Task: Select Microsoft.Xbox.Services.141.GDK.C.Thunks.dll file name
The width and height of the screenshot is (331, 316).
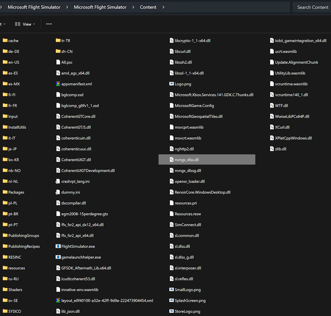Action: 214,95
